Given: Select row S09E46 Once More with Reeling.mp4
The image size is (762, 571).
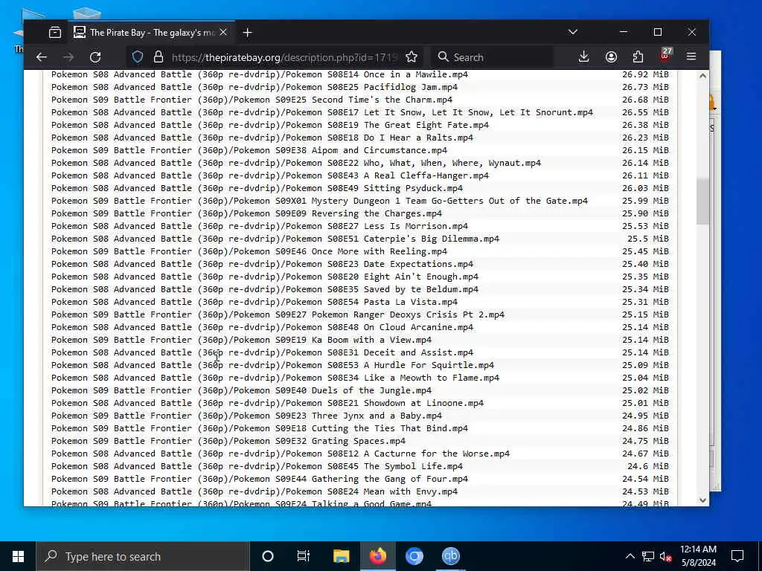Looking at the screenshot, I should point(359,251).
